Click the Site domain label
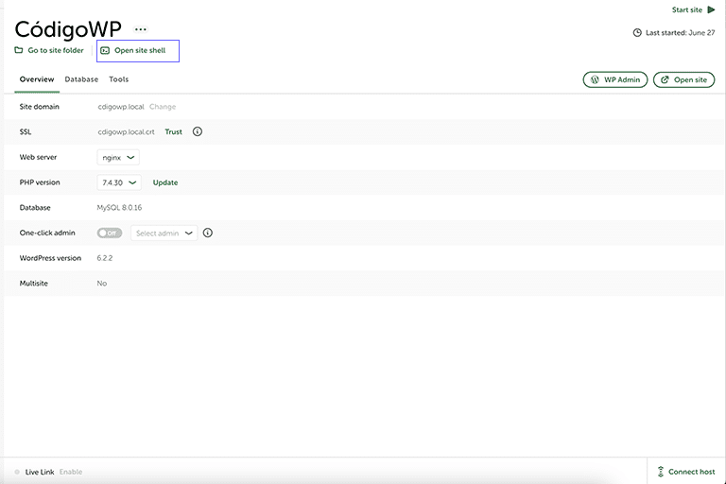726x484 pixels. [40, 107]
